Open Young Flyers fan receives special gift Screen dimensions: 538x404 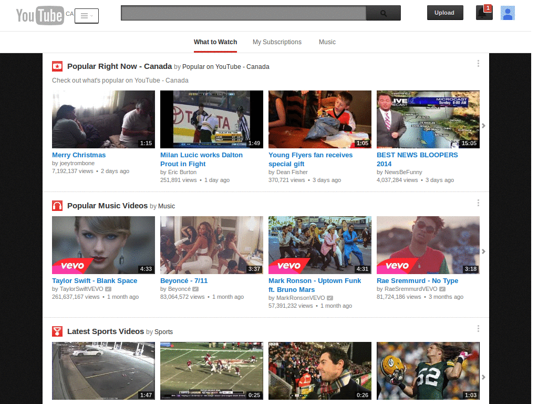tap(311, 159)
